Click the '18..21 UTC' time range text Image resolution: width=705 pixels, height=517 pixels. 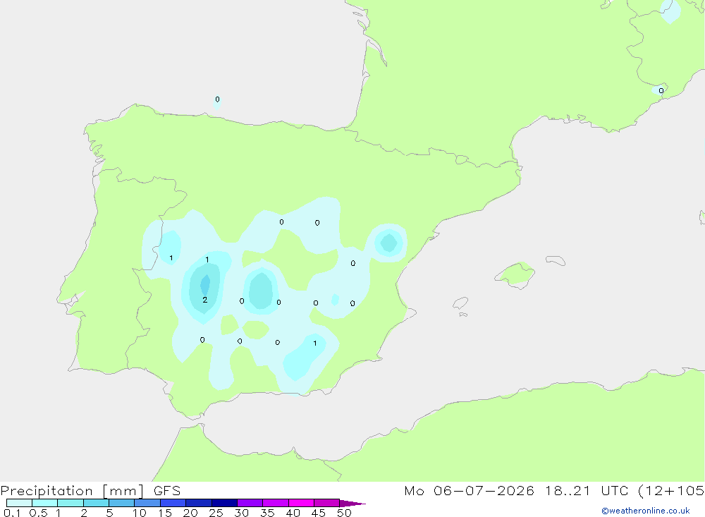pyautogui.click(x=587, y=491)
